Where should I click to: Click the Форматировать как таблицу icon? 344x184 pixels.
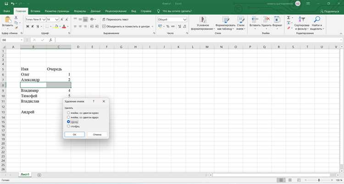tap(226, 20)
